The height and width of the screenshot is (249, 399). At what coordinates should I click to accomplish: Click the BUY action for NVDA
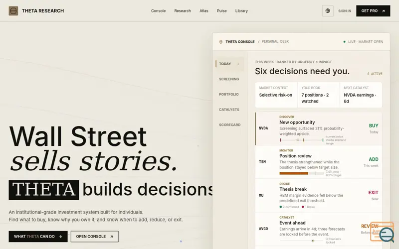pos(374,126)
